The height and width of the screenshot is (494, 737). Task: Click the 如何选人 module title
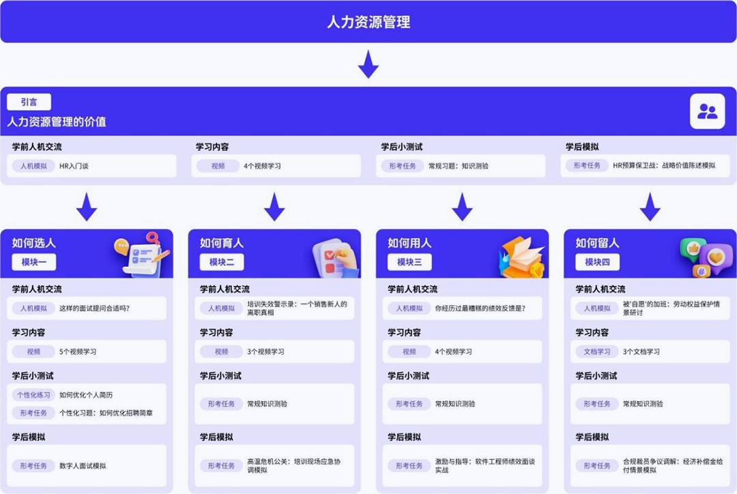pos(34,243)
